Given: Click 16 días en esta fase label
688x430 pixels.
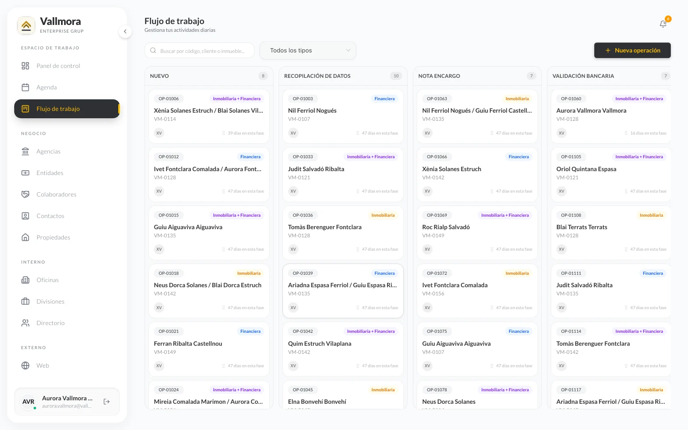Looking at the screenshot, I should [x=648, y=133].
